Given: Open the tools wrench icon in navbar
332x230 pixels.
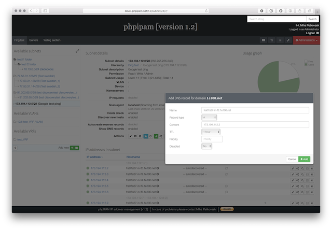Looking at the screenshot, I should [x=288, y=40].
